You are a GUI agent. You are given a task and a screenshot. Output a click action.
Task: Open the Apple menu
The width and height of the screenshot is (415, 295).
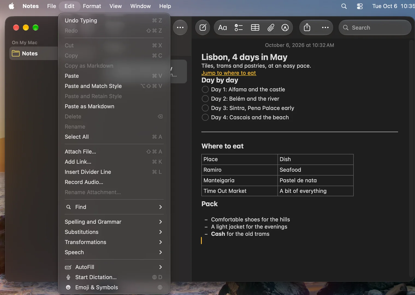pyautogui.click(x=11, y=6)
